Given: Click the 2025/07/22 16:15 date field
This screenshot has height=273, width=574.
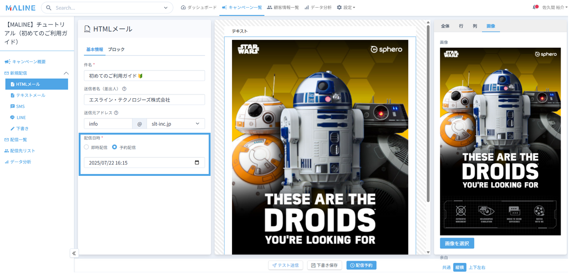Looking at the screenshot, I should pyautogui.click(x=144, y=163).
